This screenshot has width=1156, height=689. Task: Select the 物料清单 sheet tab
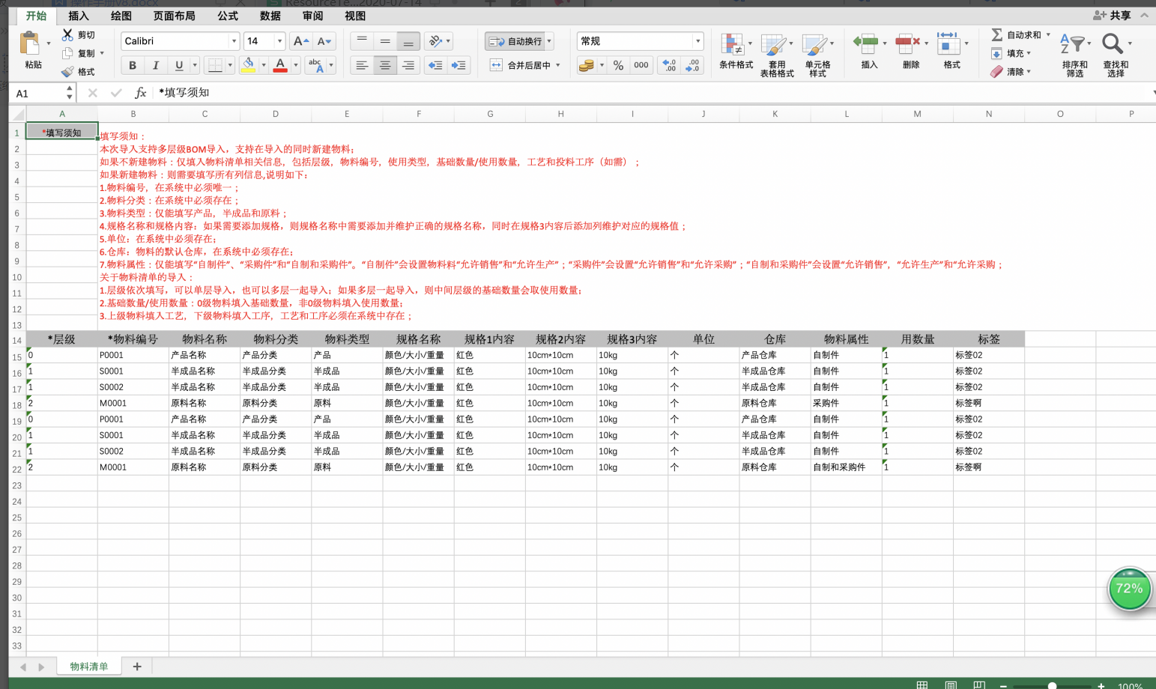coord(89,667)
